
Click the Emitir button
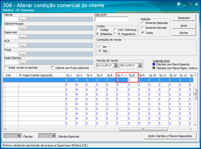point(184,26)
